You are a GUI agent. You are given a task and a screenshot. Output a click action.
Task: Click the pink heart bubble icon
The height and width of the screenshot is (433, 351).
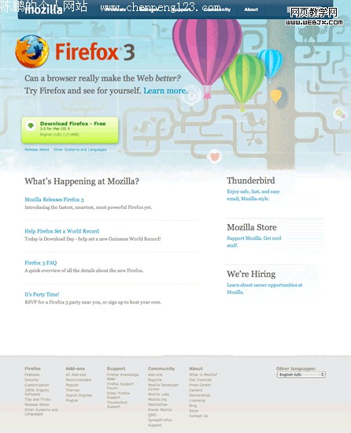214,157
